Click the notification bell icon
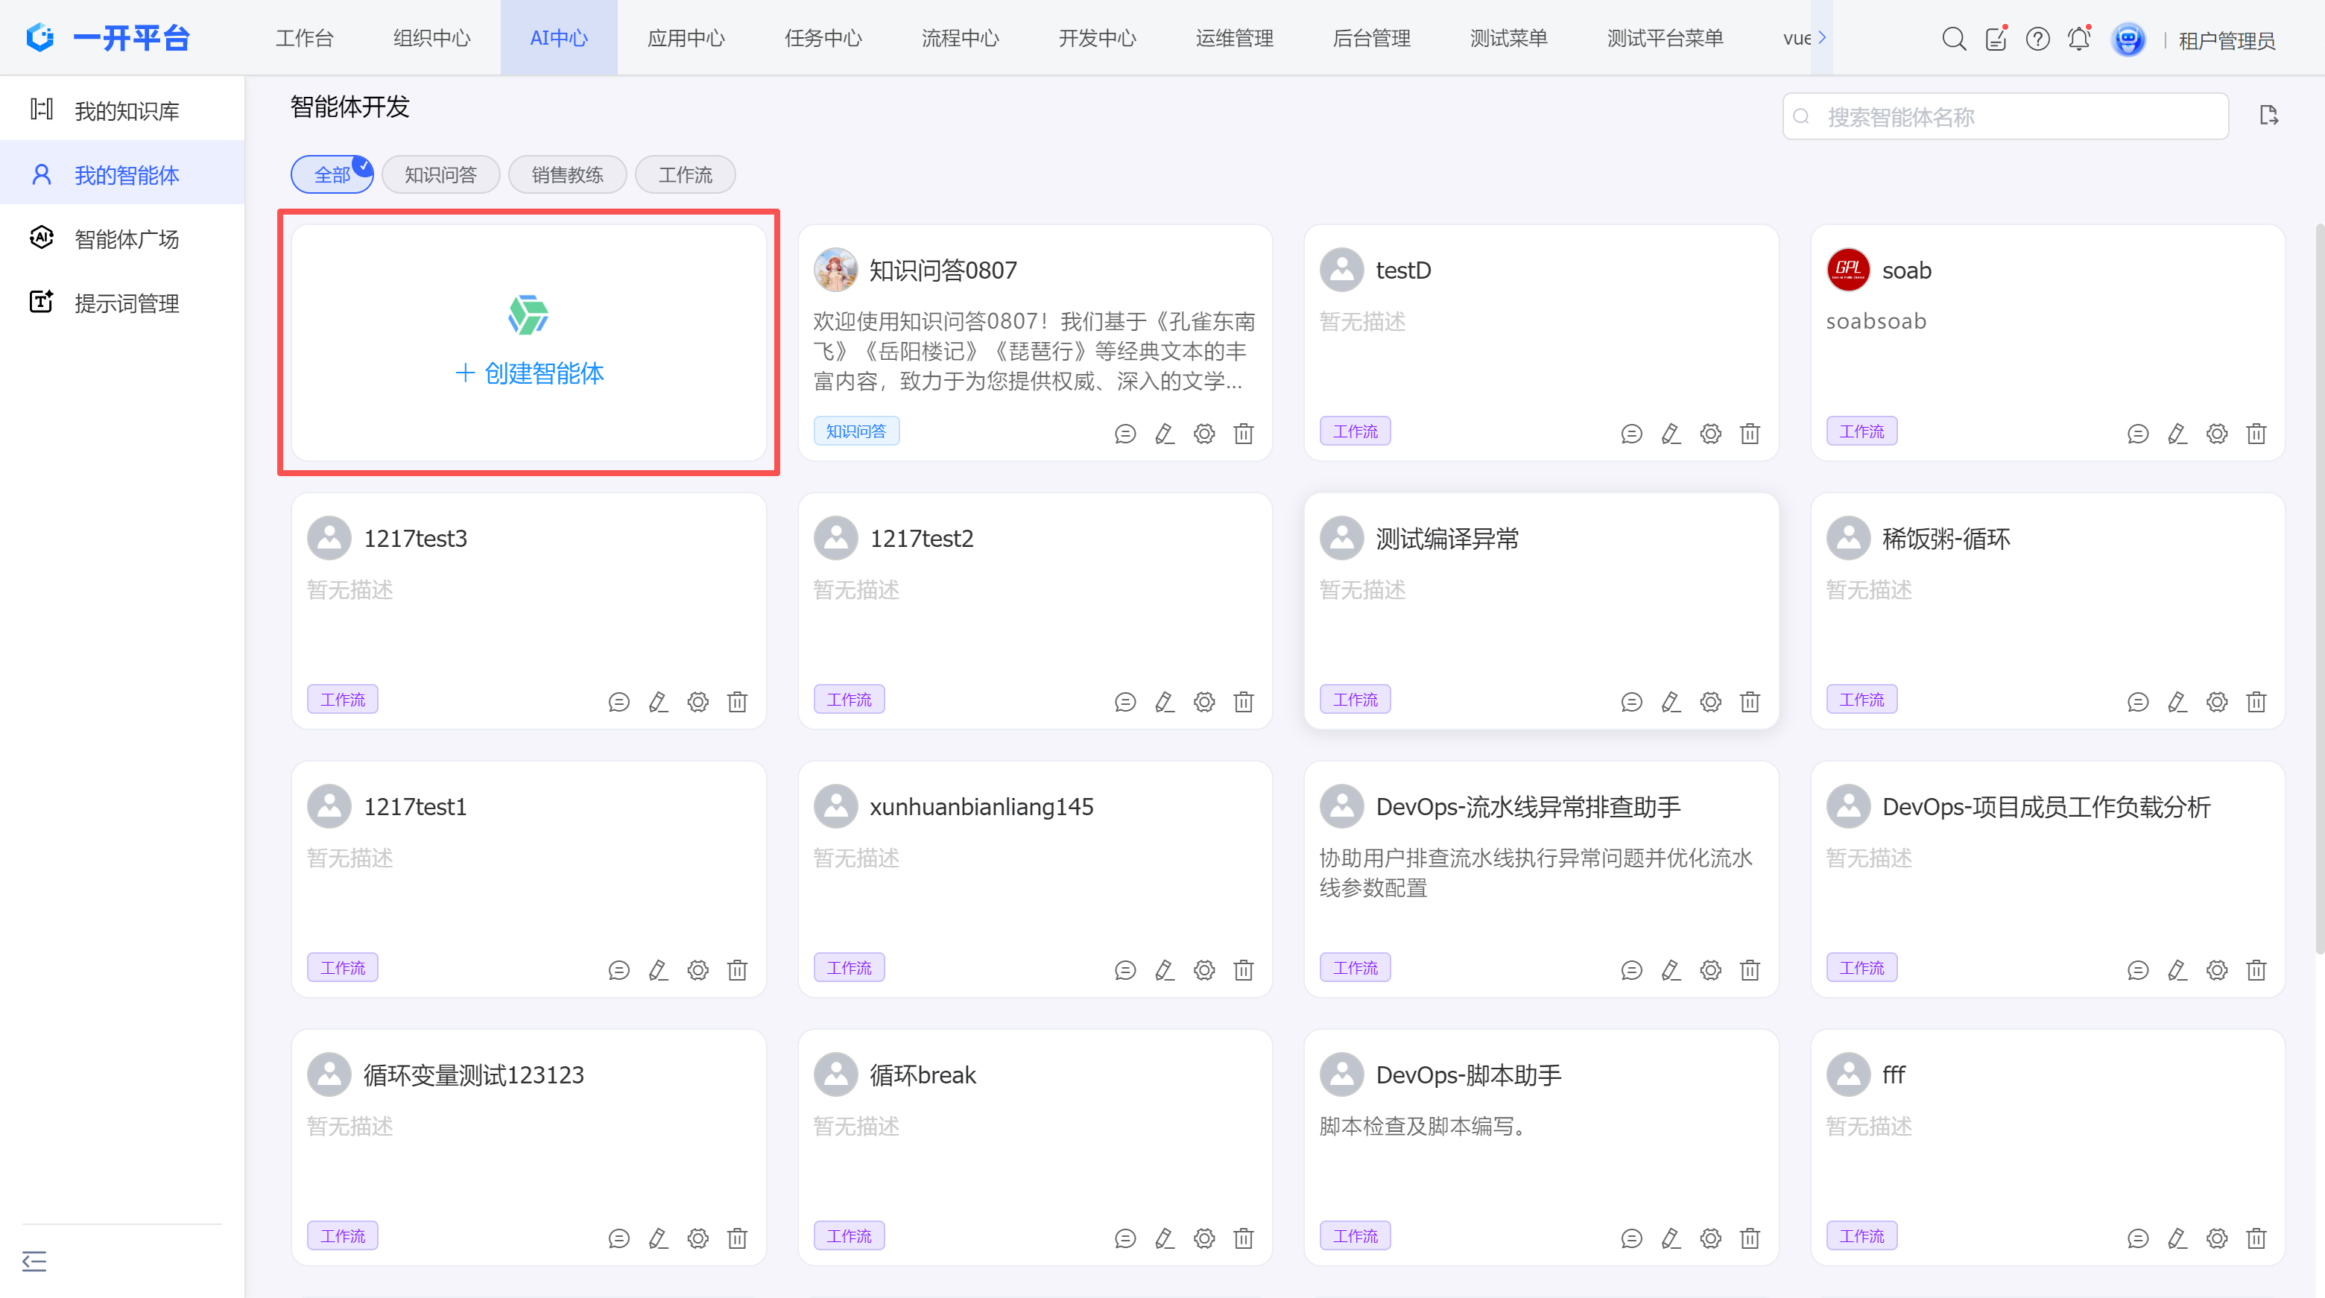The height and width of the screenshot is (1298, 2325). pos(2078,39)
